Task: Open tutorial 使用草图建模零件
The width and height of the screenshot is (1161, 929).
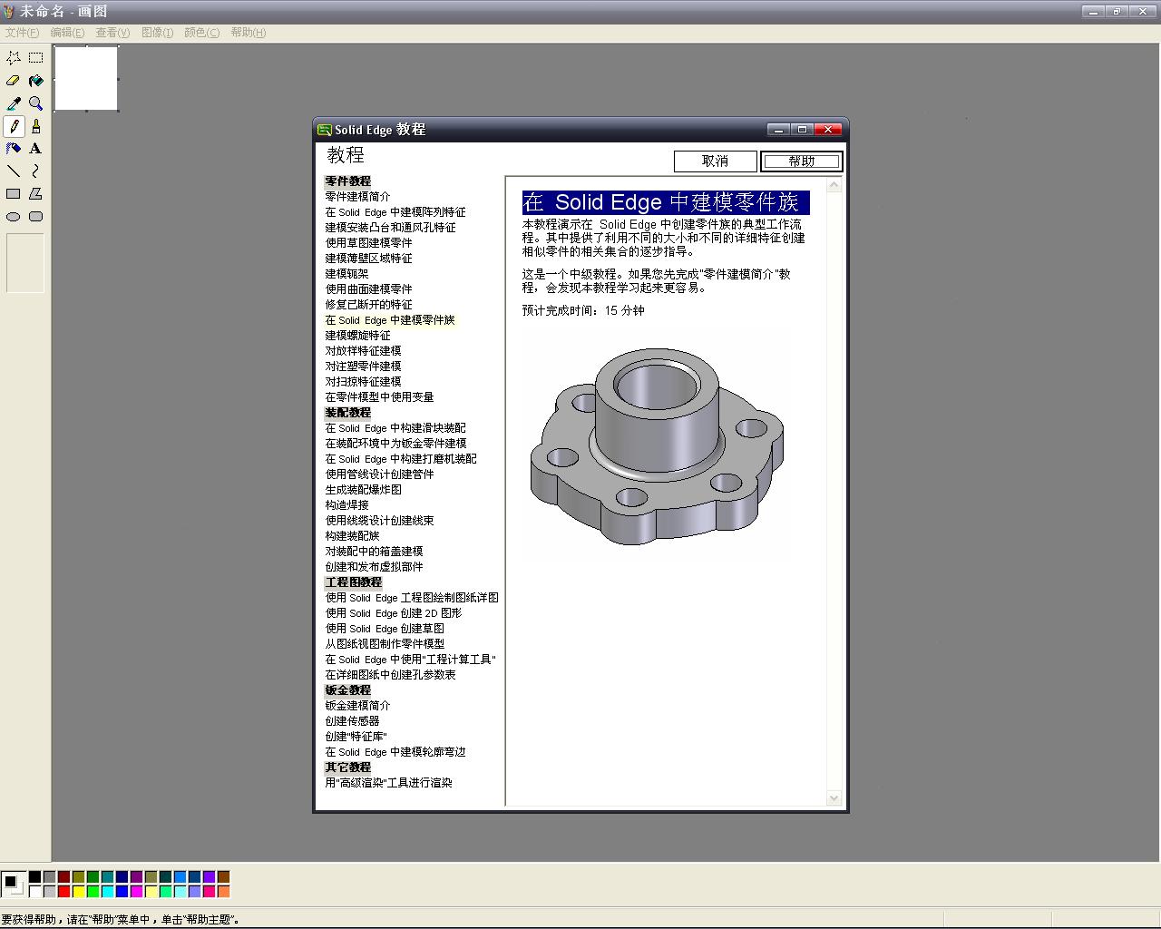Action: pos(368,243)
